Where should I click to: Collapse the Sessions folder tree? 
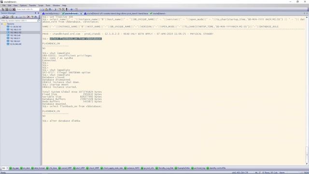(x=2, y=24)
